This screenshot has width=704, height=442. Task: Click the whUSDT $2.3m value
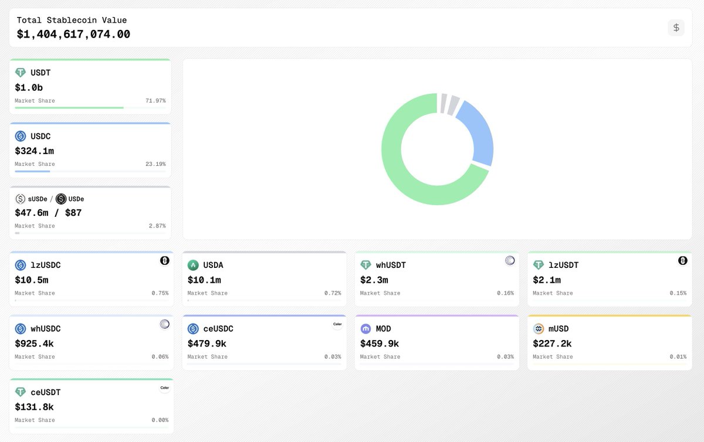[x=374, y=280]
